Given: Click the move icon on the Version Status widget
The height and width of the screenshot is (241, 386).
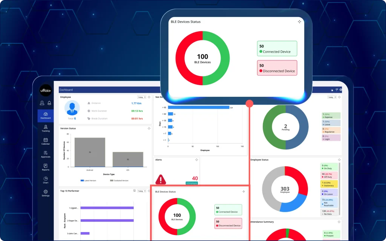Looking at the screenshot, I should click(149, 128).
